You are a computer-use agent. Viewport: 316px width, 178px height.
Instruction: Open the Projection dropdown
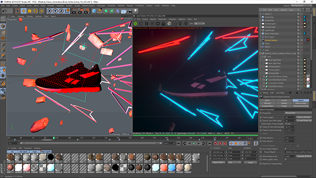pyautogui.click(x=298, y=113)
